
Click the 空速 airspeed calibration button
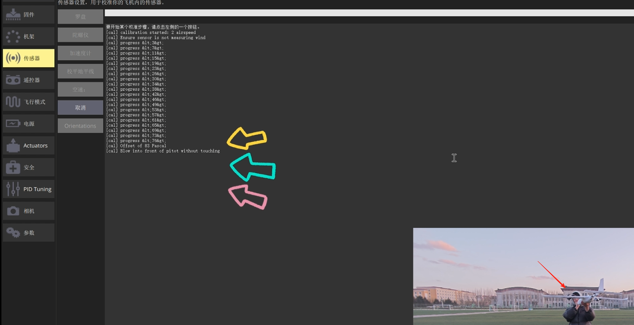point(80,89)
